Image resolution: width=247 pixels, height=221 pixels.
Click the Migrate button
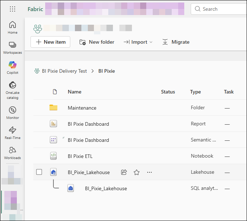(176, 42)
